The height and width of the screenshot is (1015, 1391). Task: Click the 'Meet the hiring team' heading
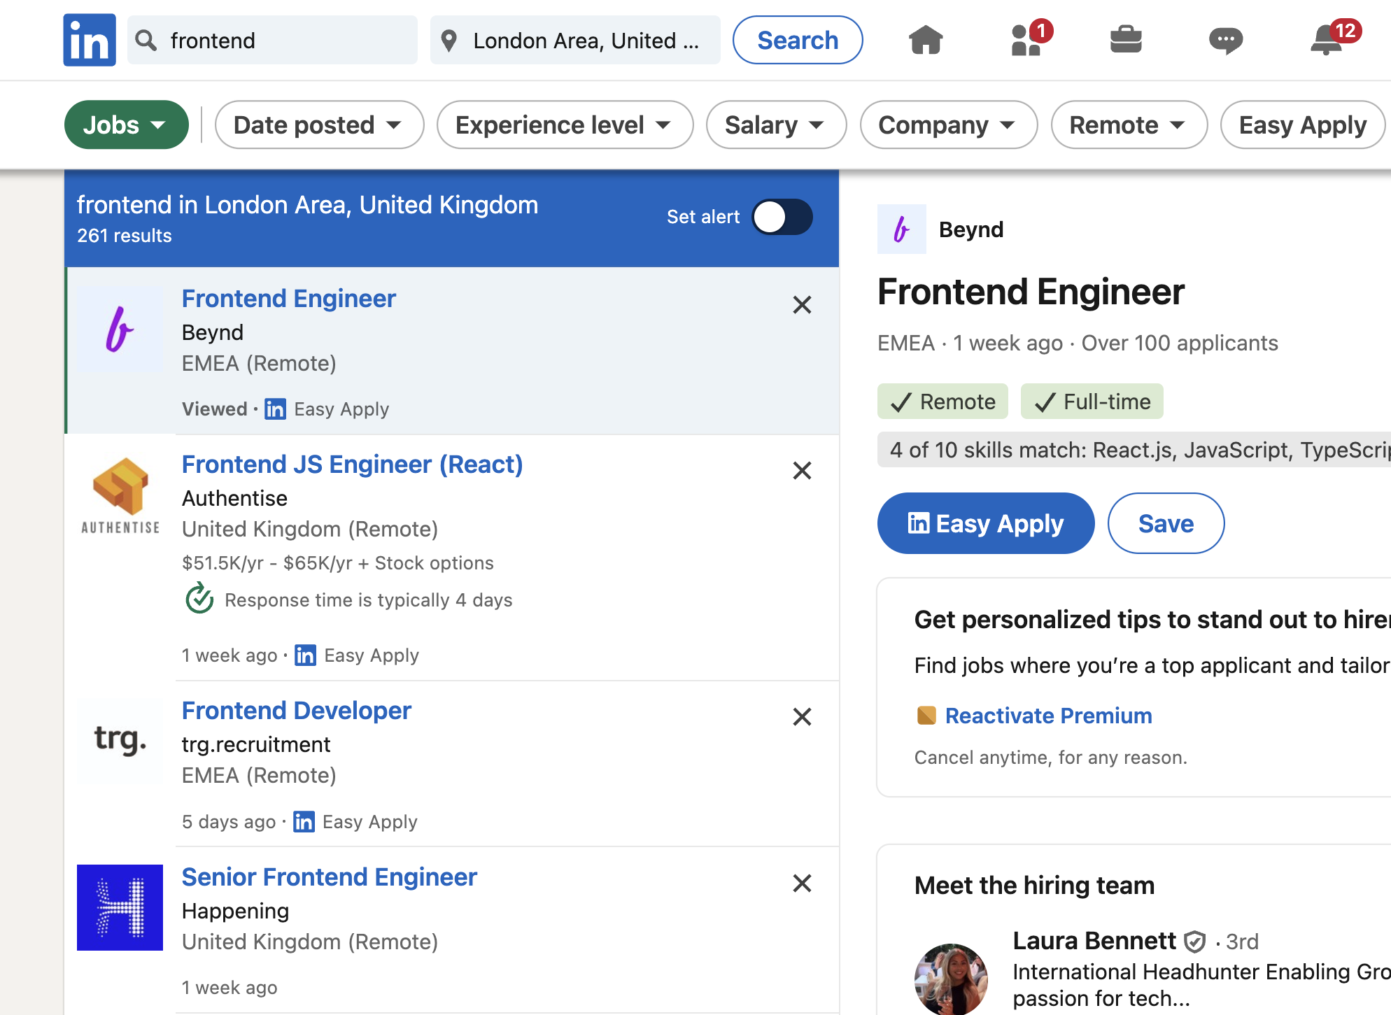click(1034, 885)
